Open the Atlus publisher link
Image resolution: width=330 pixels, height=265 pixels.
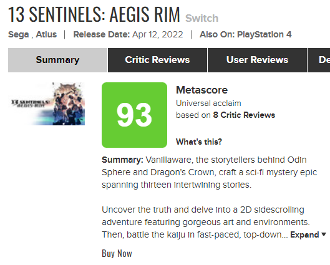pos(46,34)
